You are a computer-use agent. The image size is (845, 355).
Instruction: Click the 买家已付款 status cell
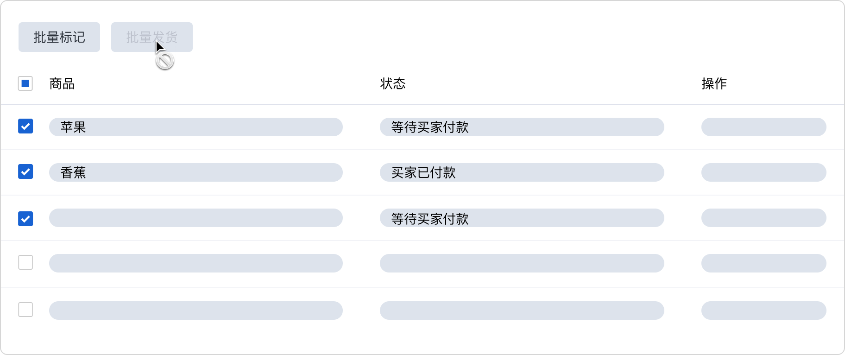click(522, 172)
